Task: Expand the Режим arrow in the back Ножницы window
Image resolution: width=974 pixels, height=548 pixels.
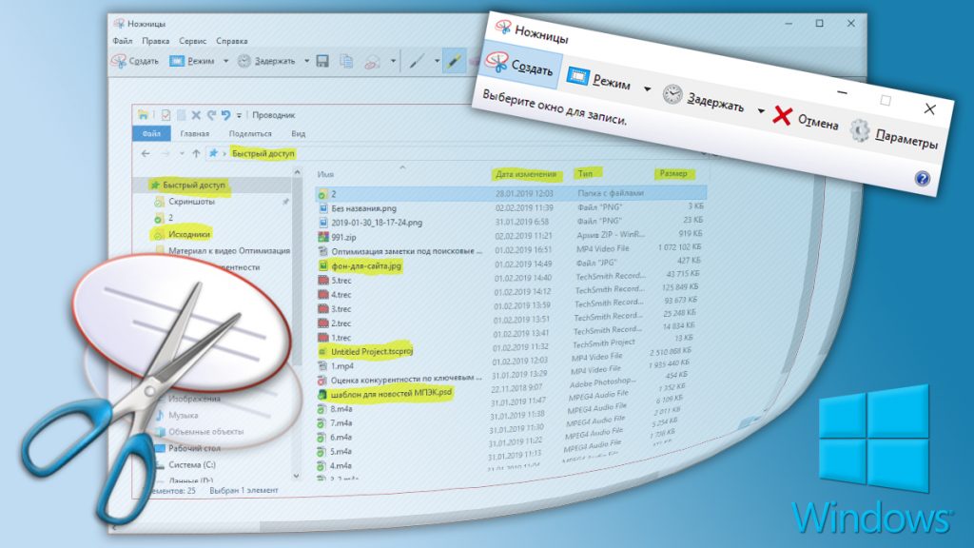Action: [x=225, y=61]
